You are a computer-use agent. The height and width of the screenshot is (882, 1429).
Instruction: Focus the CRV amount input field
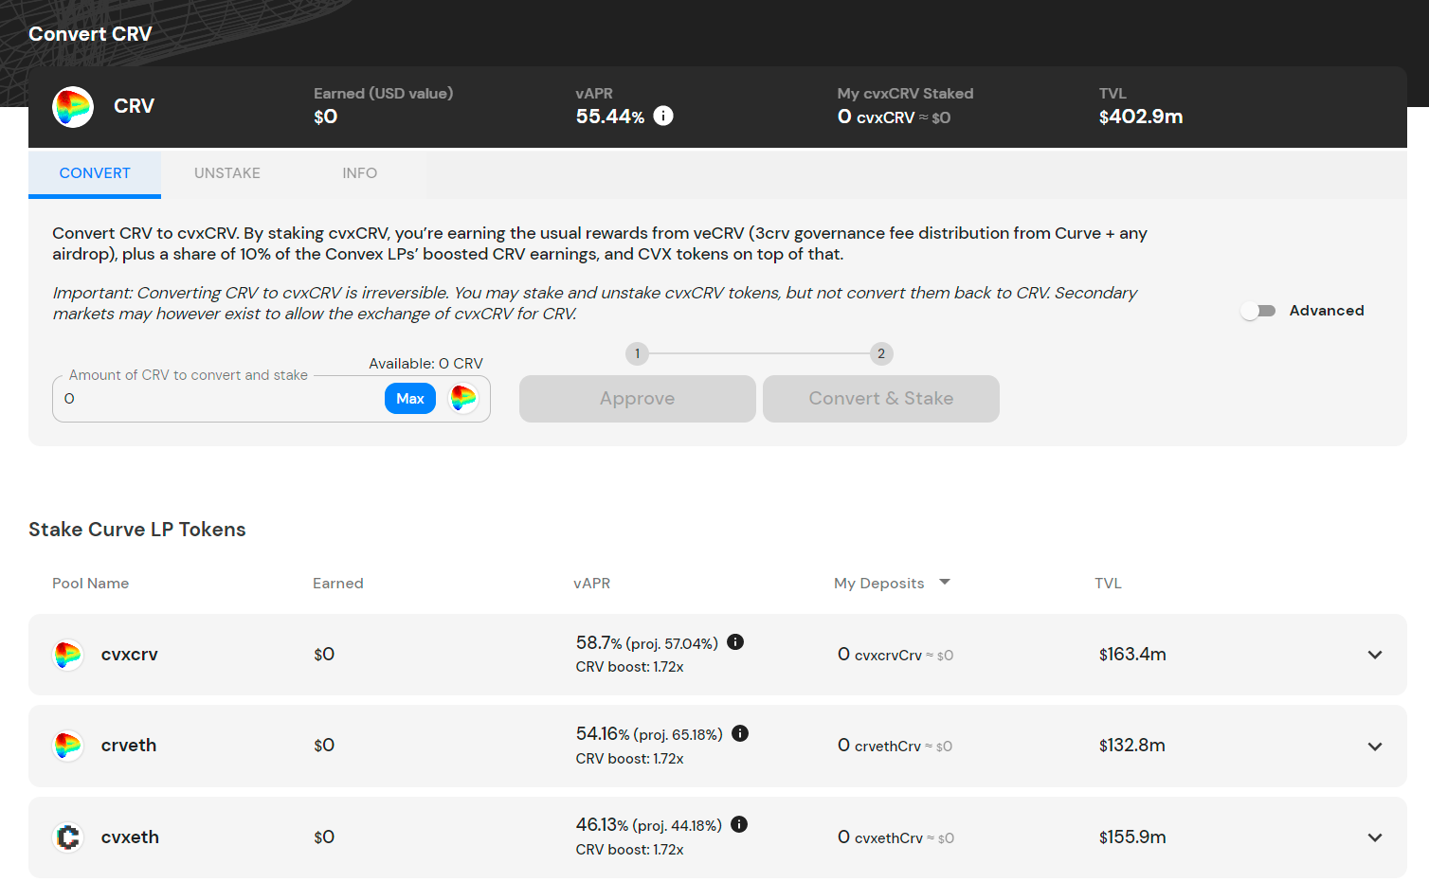click(218, 399)
